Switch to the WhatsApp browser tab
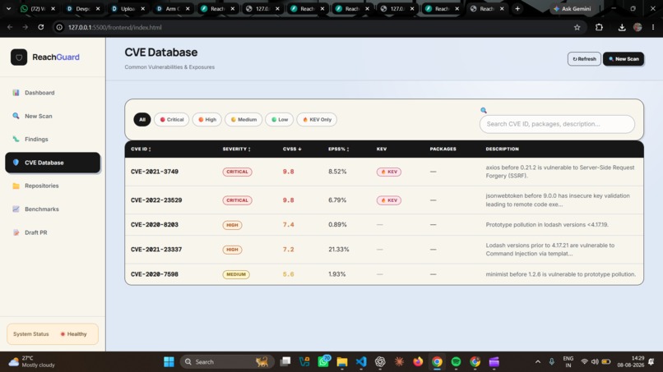This screenshot has width=663, height=372. click(x=38, y=8)
